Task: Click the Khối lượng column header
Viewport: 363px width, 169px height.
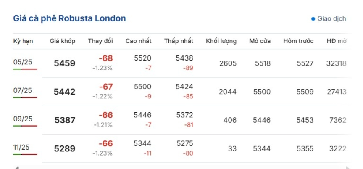Action: [x=221, y=41]
